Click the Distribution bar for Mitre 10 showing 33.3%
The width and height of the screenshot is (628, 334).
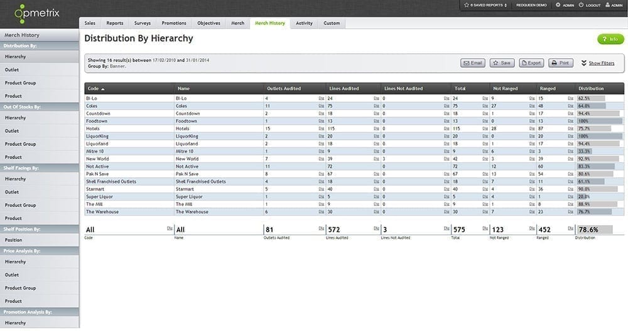[584, 152]
